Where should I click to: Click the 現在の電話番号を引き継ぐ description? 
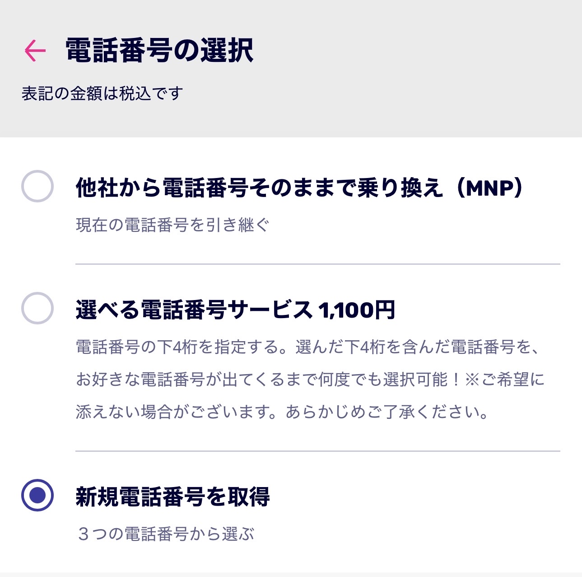click(172, 225)
